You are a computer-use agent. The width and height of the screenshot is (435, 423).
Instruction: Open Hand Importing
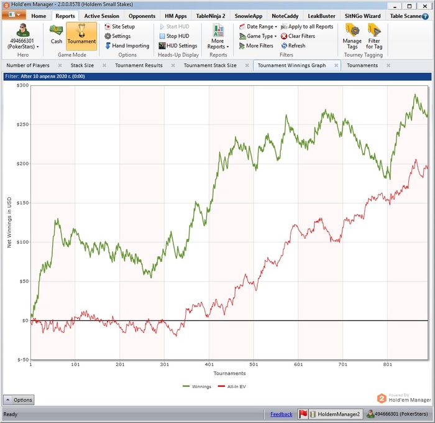pos(127,45)
